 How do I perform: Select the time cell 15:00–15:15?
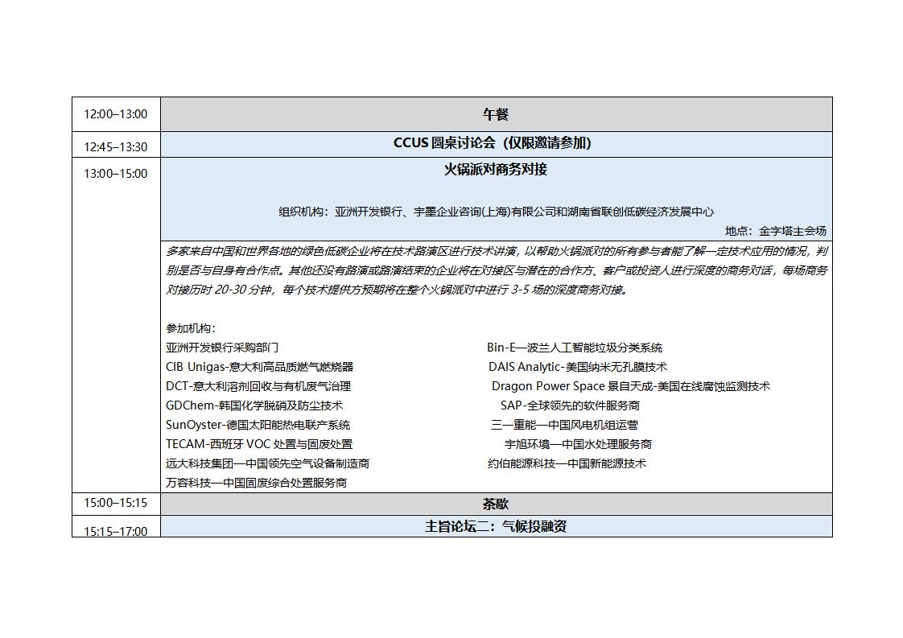(116, 503)
